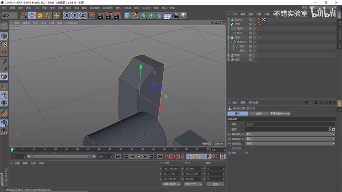Click the Light object icon
The width and height of the screenshot is (342, 192).
(x=184, y=15)
